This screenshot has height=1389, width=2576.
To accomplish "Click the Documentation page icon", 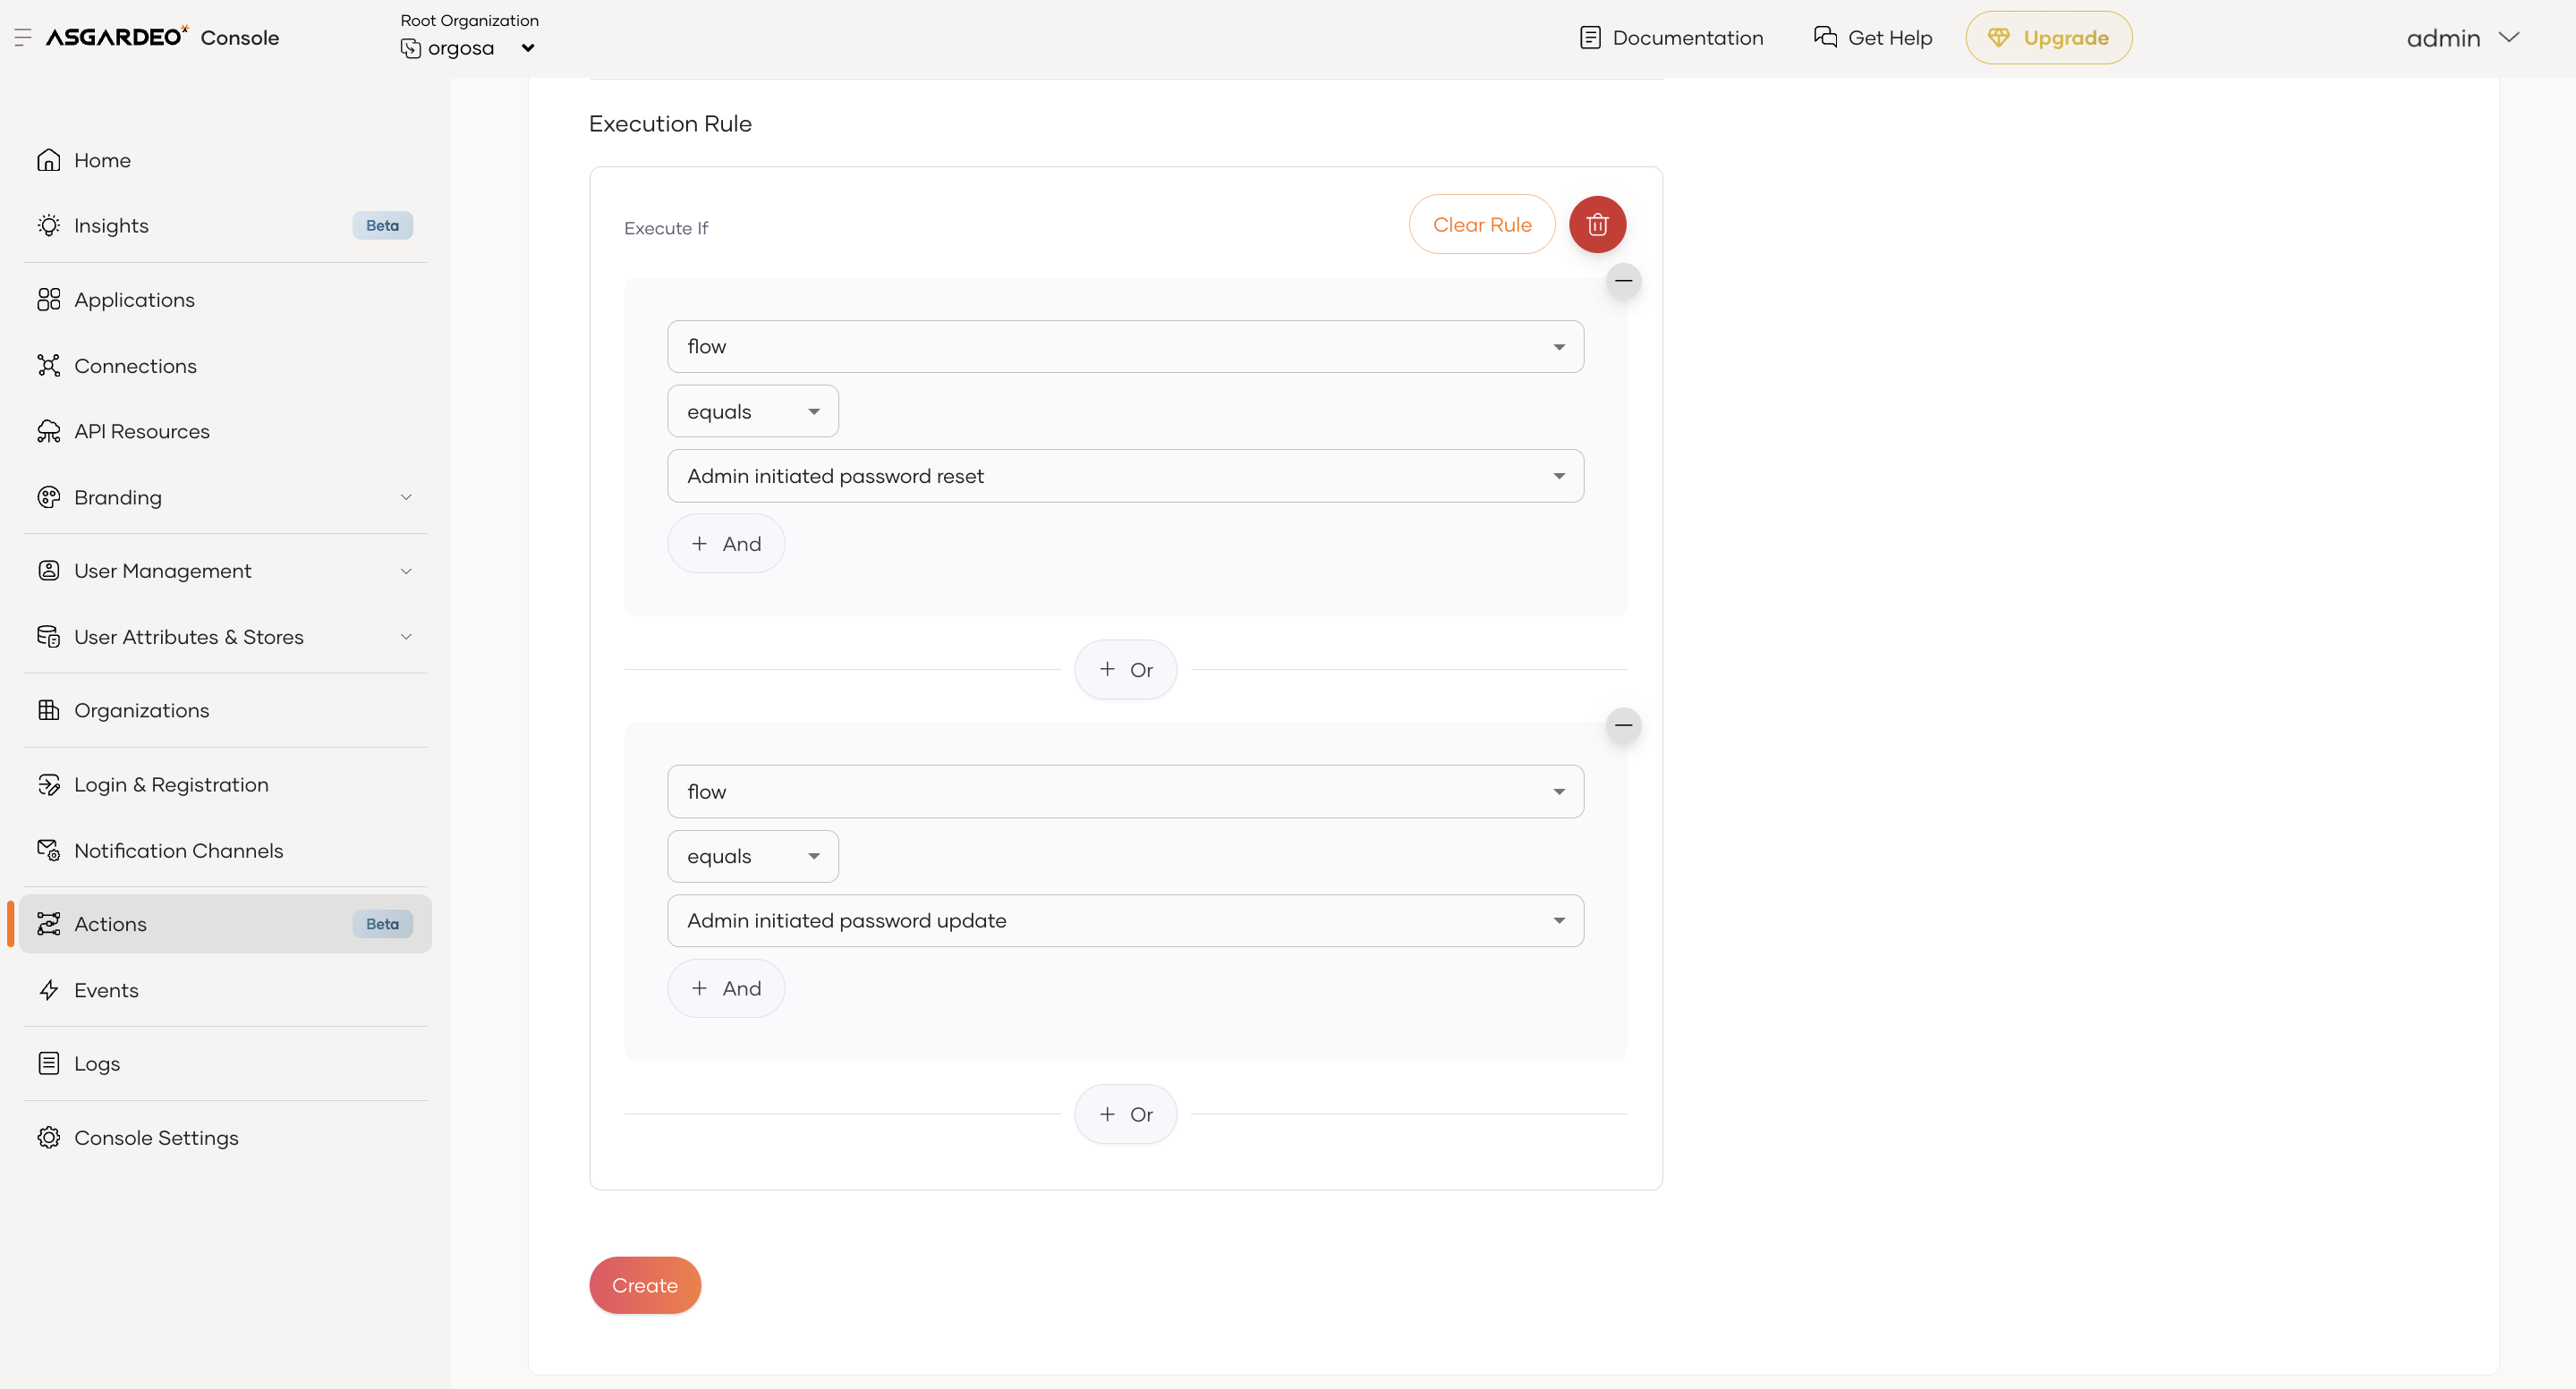I will [1589, 38].
